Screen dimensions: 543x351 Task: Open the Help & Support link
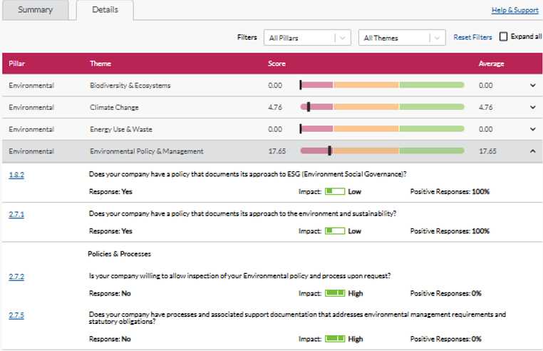[514, 10]
